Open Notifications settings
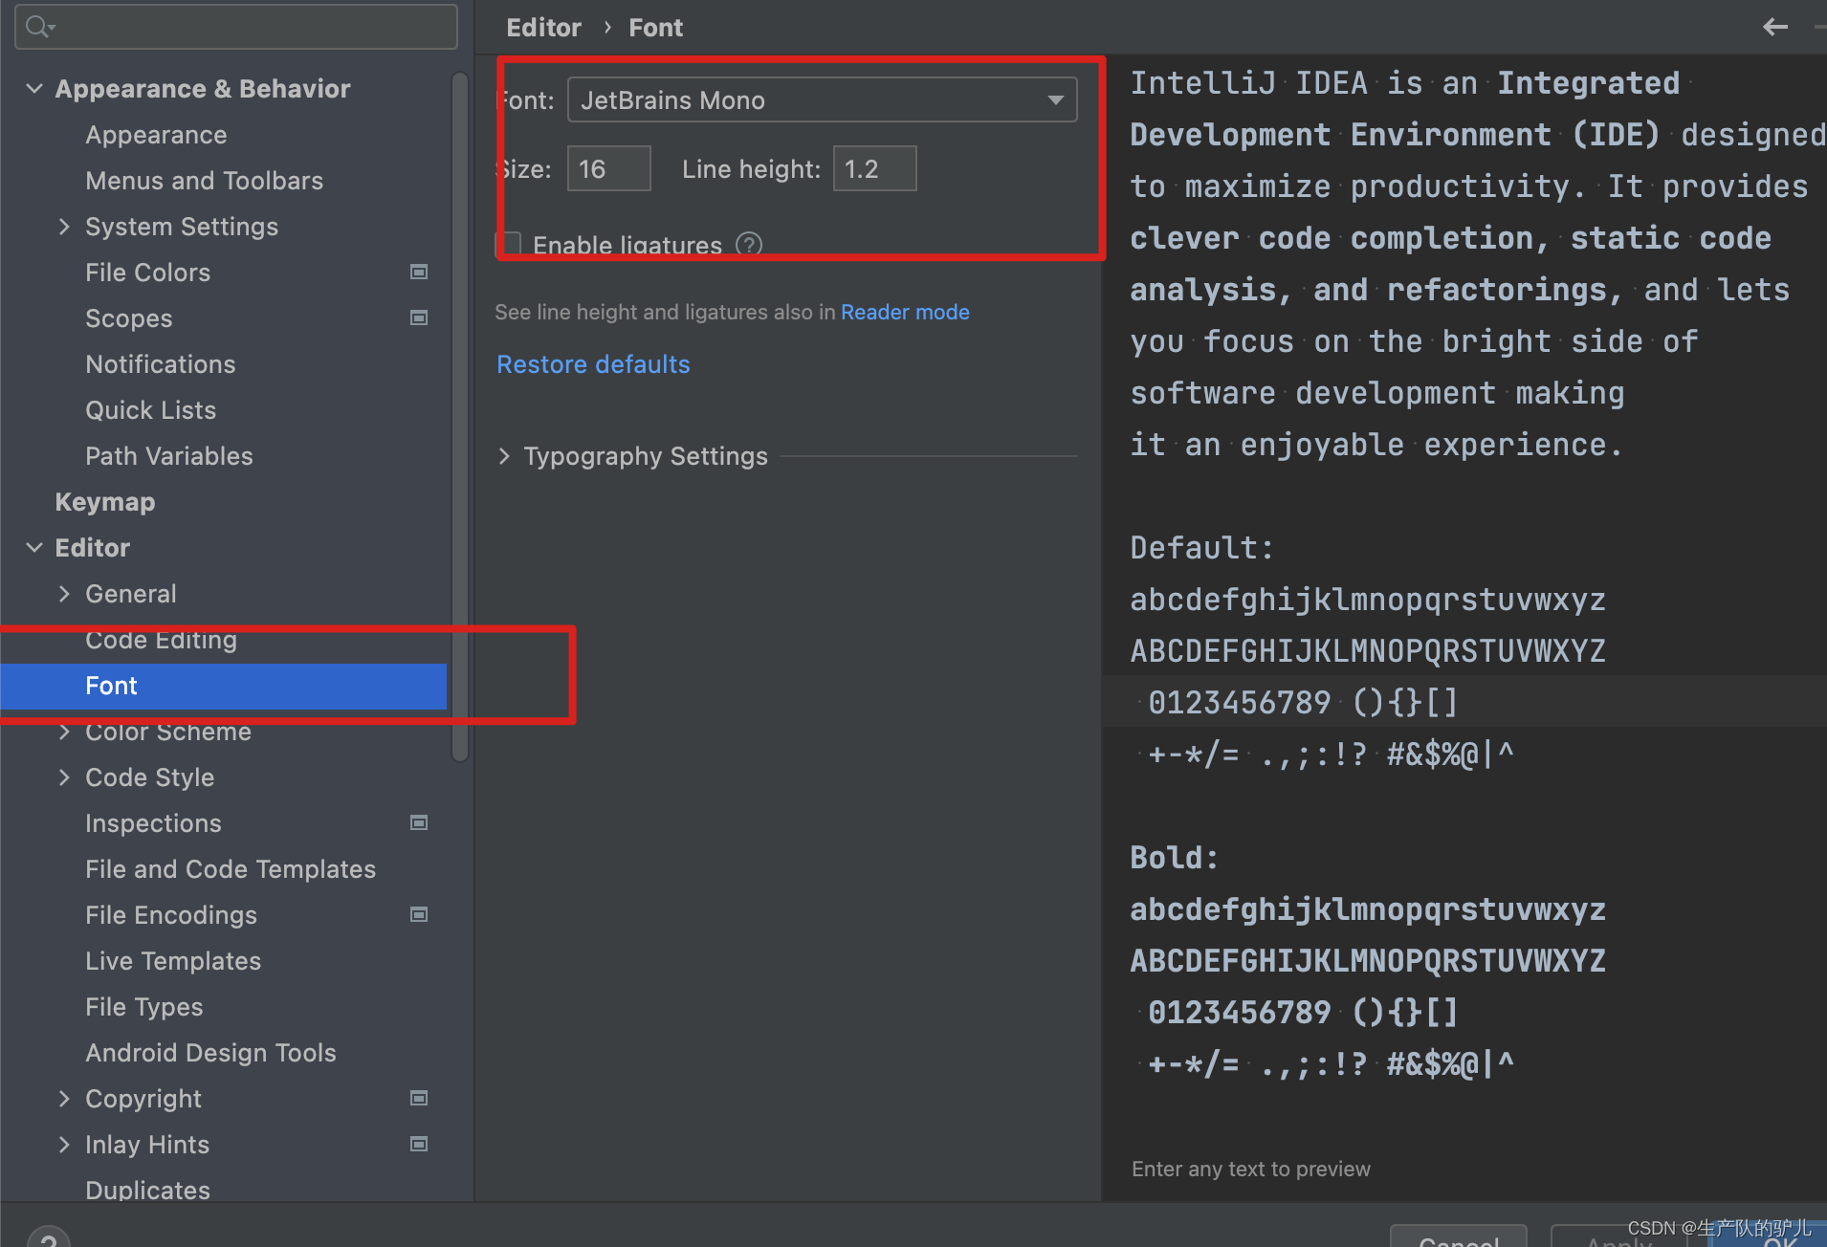Screen dimensions: 1827x1247 pyautogui.click(x=160, y=364)
